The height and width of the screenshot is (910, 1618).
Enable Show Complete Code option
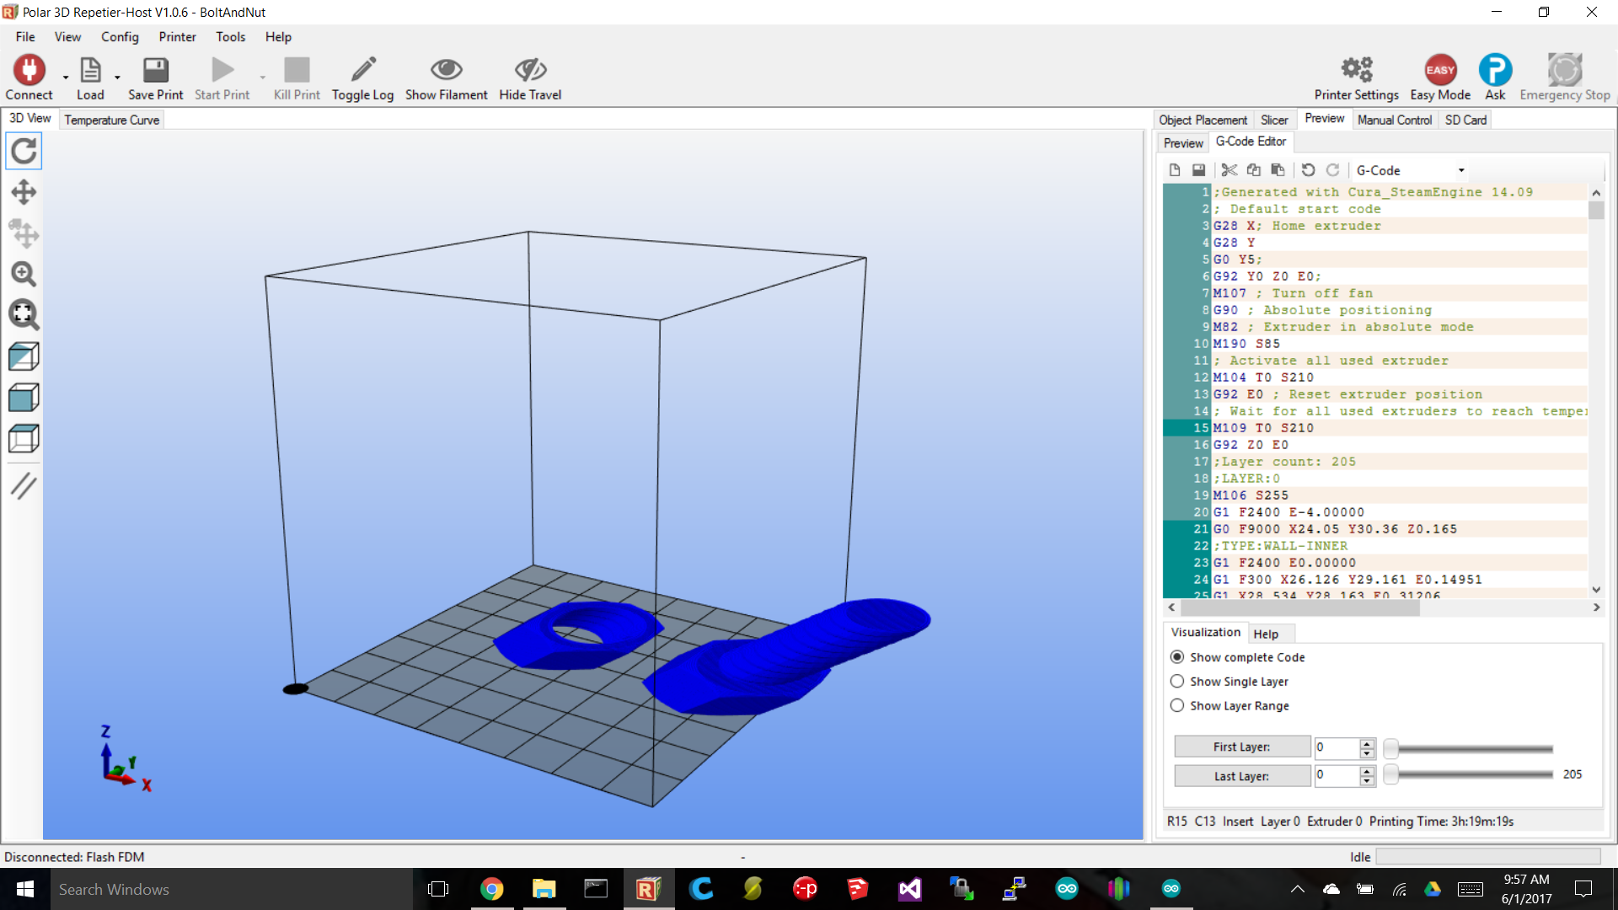tap(1176, 656)
